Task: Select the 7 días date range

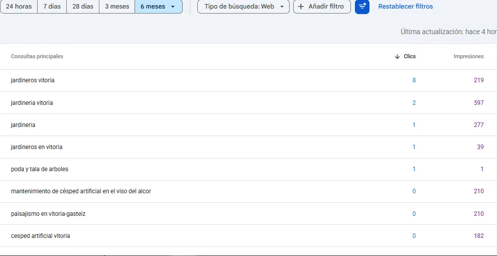Action: pos(52,7)
